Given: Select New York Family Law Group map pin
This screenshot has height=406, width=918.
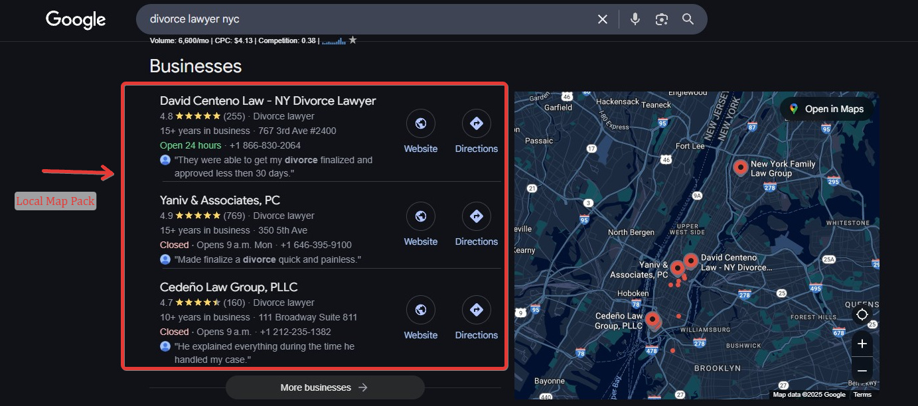Looking at the screenshot, I should pos(741,167).
